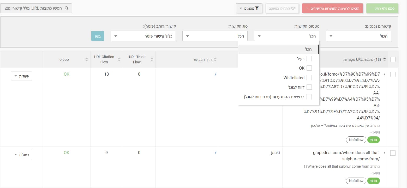Open פעולות dropdown for the first row

(x=21, y=76)
